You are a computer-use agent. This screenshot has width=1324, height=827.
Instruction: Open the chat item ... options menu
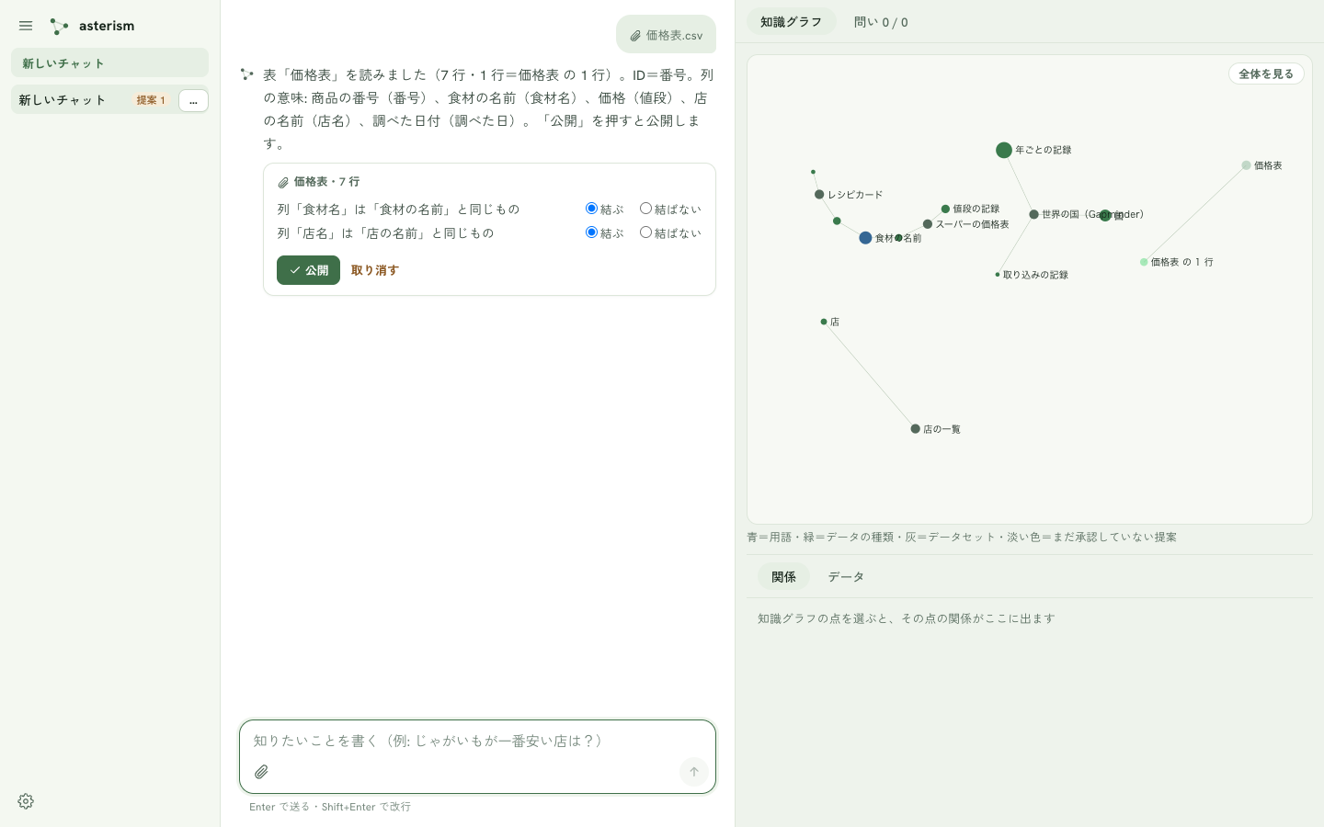(193, 100)
